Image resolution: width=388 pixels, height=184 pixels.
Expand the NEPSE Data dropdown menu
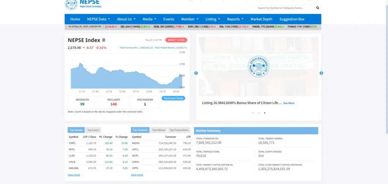point(99,19)
